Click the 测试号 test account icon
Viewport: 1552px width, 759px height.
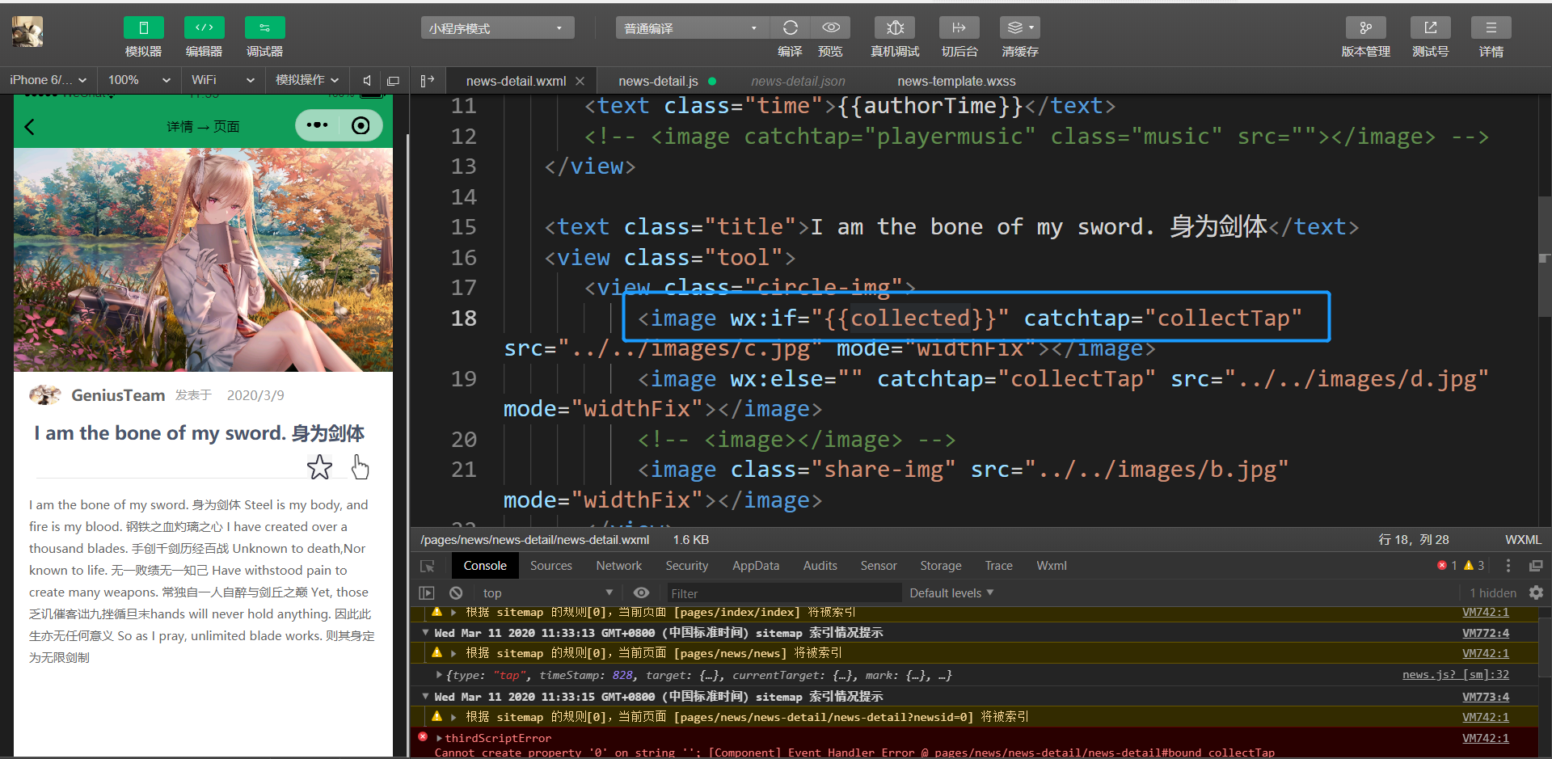tap(1430, 27)
